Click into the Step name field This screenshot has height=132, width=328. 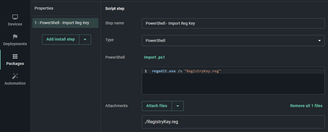click(233, 23)
